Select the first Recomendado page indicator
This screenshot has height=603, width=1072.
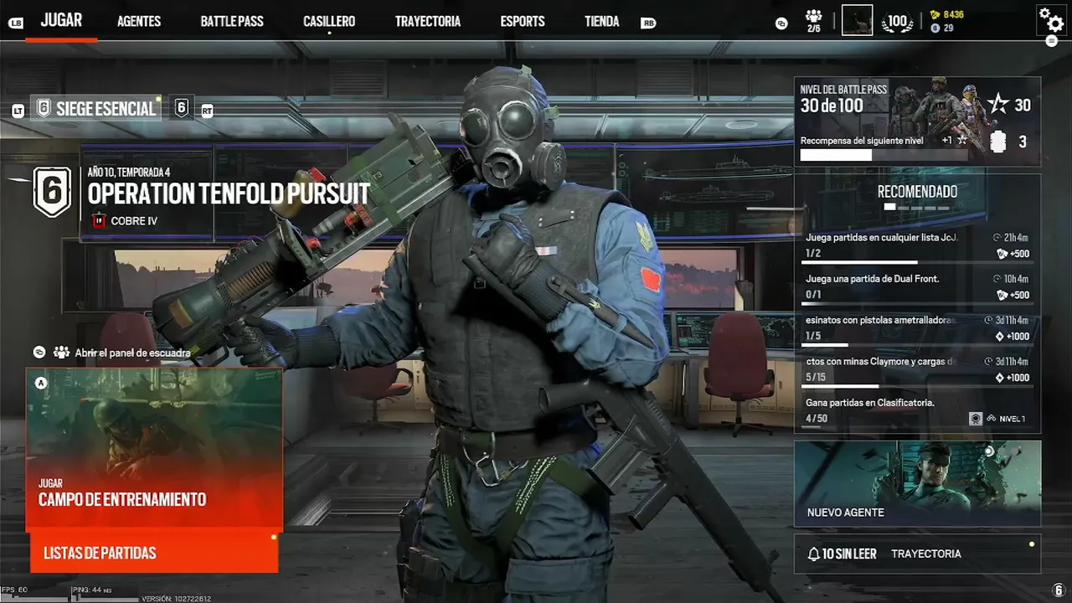point(889,207)
